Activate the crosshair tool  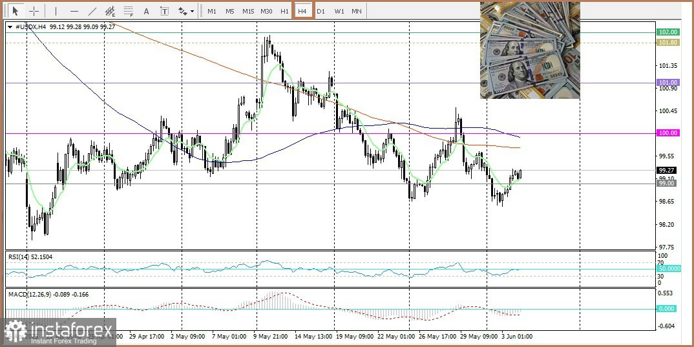point(34,11)
